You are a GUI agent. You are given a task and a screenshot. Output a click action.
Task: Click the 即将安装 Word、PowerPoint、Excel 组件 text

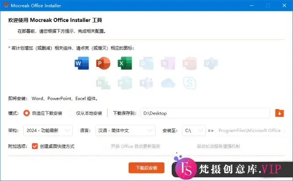[x=53, y=99]
